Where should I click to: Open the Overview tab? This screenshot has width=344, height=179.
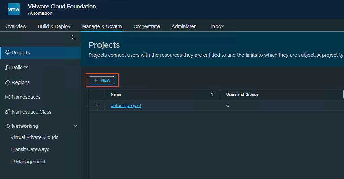point(16,26)
